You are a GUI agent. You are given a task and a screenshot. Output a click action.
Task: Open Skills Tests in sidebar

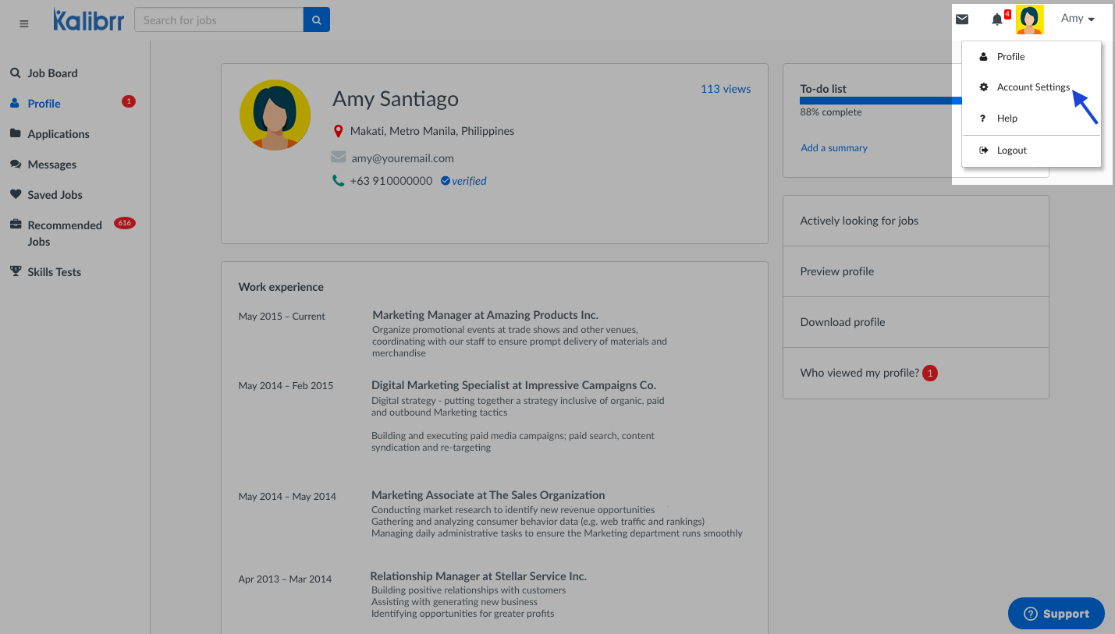point(54,272)
